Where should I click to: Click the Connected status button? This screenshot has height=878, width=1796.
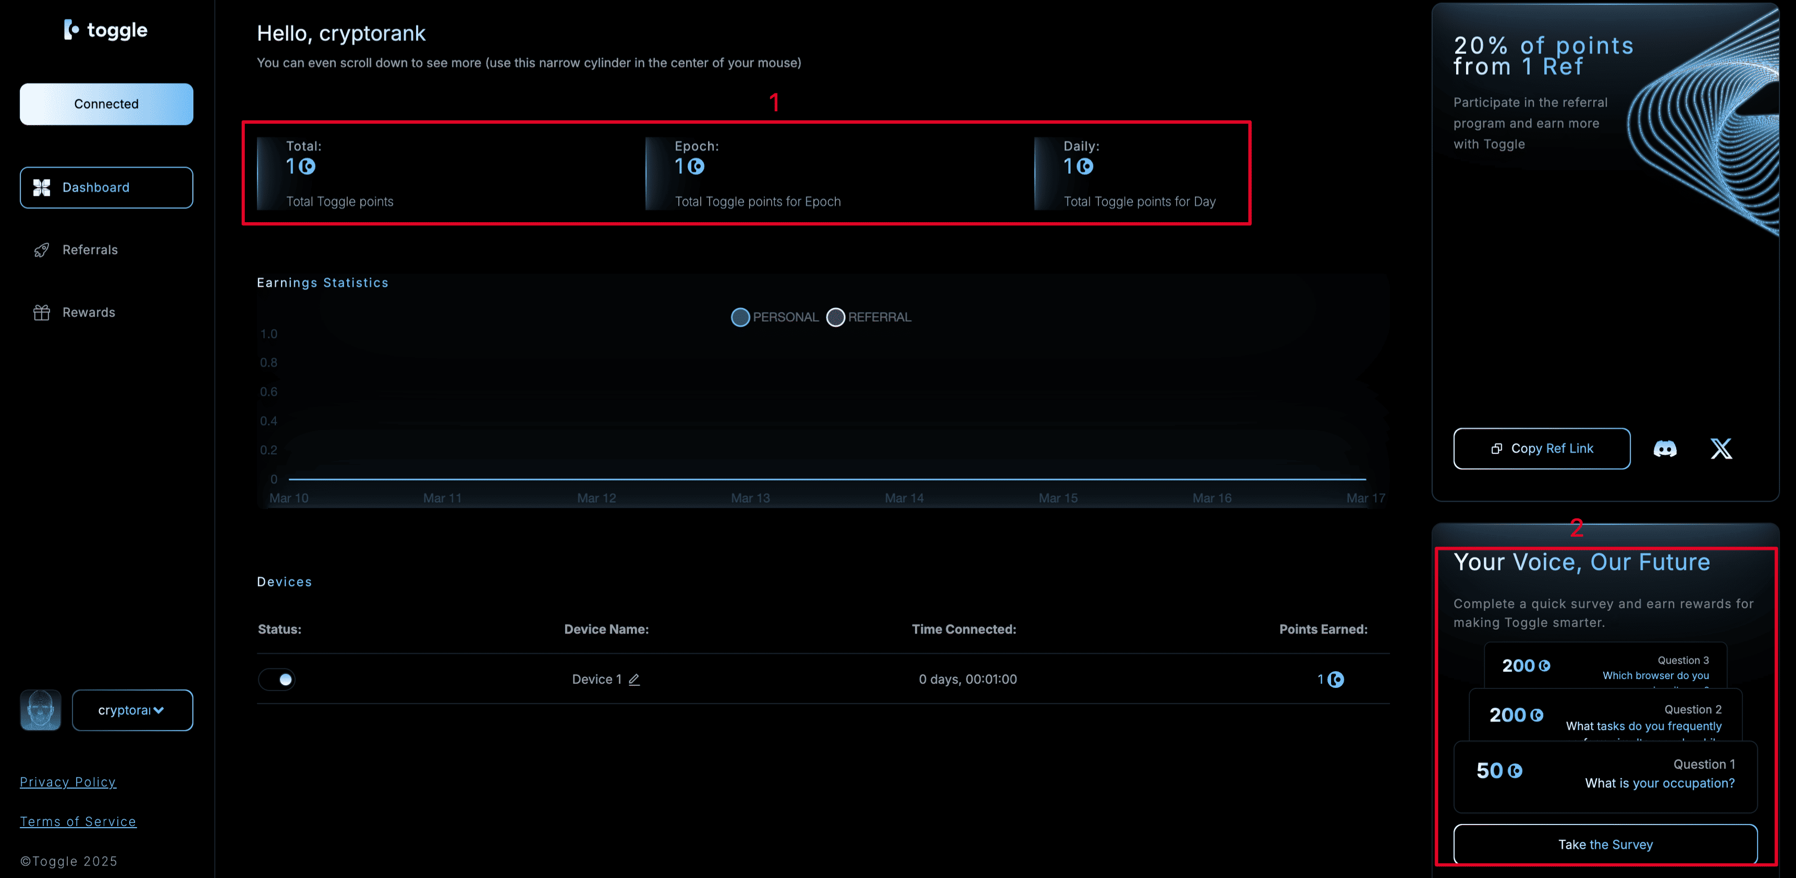click(106, 104)
